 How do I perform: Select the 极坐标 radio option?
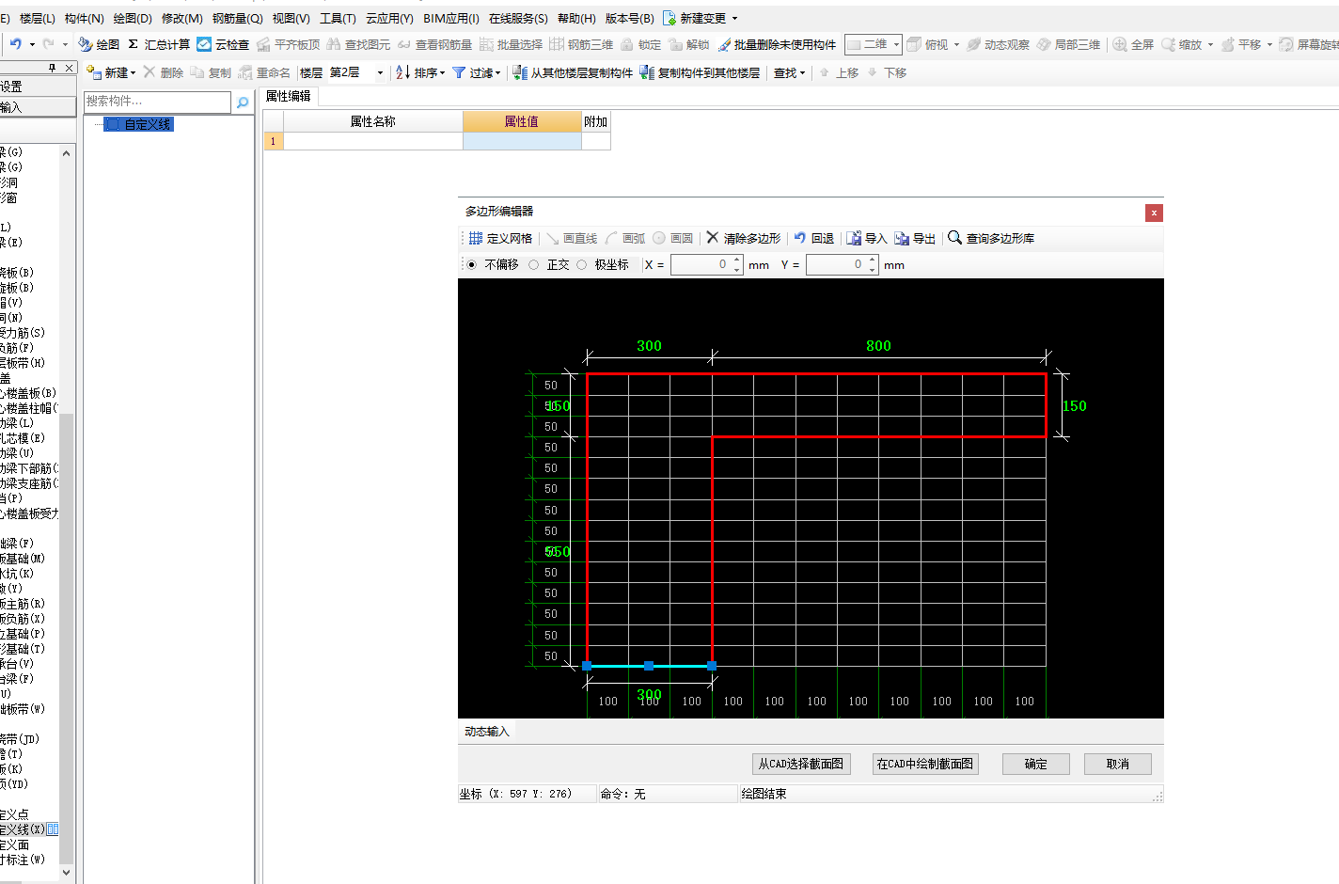582,265
